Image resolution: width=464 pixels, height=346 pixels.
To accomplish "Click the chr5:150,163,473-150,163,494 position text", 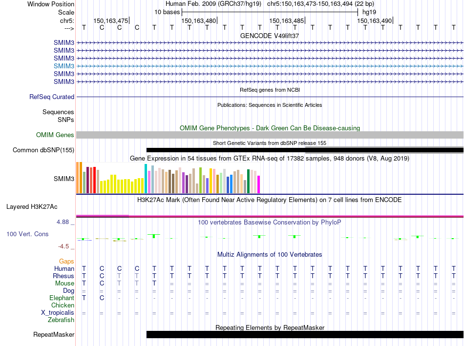I will 310,4.
